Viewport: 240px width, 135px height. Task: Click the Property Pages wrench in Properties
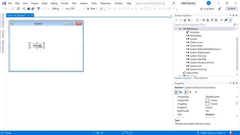(x=196, y=92)
